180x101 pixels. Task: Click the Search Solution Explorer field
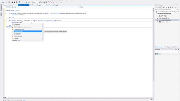[x=166, y=10]
